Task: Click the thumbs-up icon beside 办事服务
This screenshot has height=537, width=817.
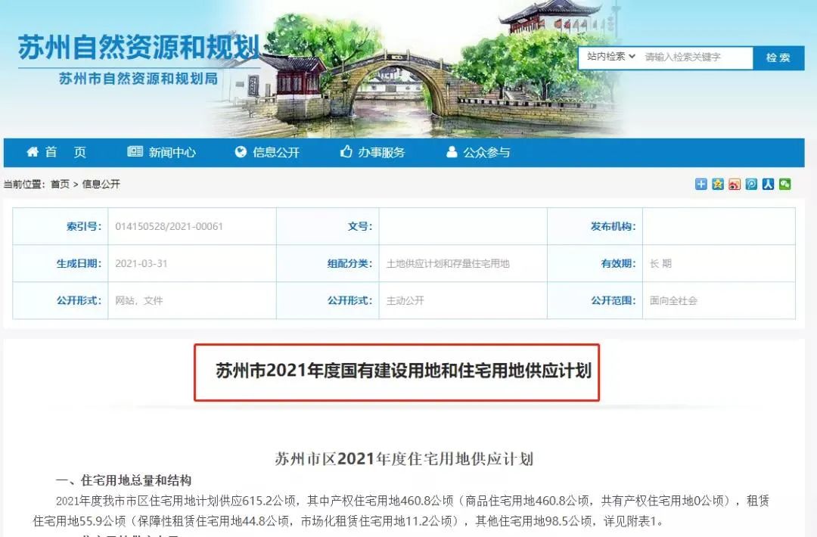Action: click(346, 151)
